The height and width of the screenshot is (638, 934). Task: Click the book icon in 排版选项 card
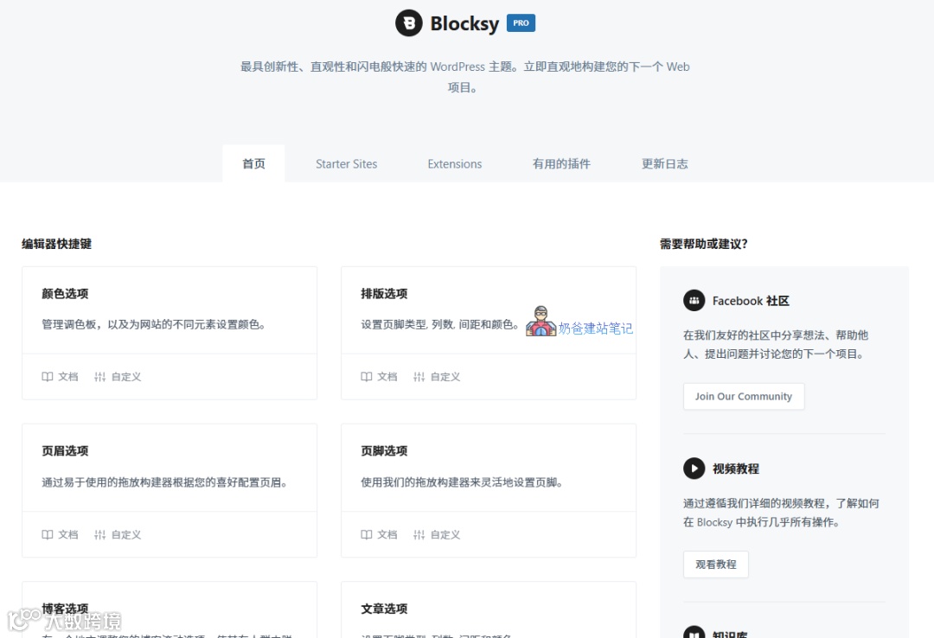367,376
